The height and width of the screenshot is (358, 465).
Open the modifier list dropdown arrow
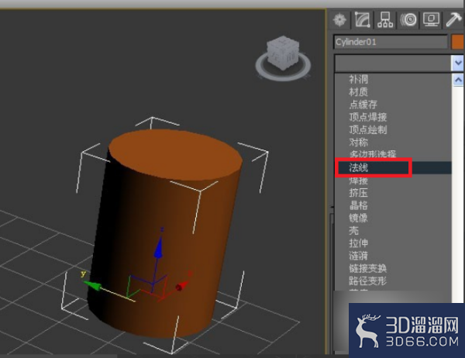[458, 63]
